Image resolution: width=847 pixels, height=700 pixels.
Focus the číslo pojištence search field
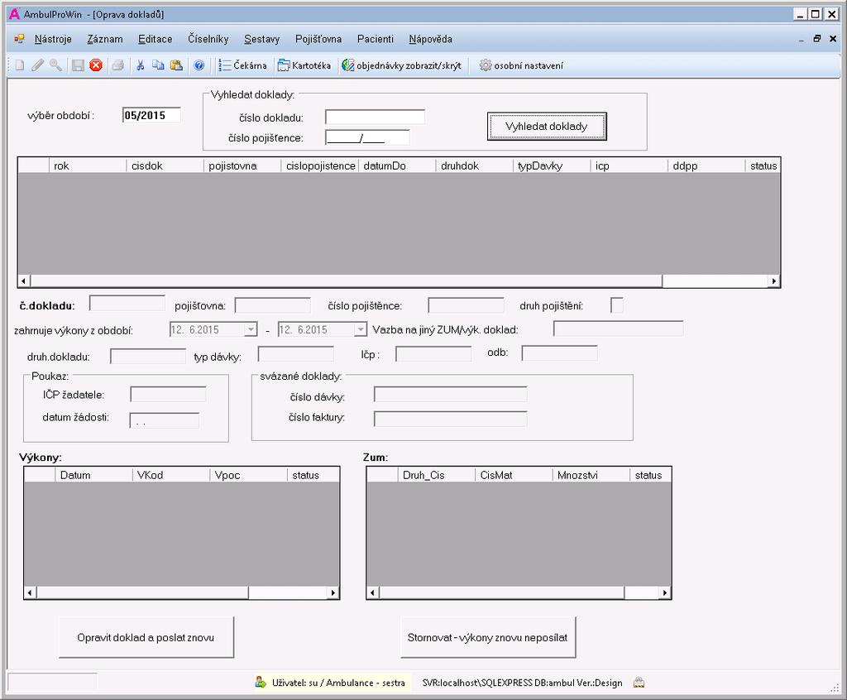point(367,137)
